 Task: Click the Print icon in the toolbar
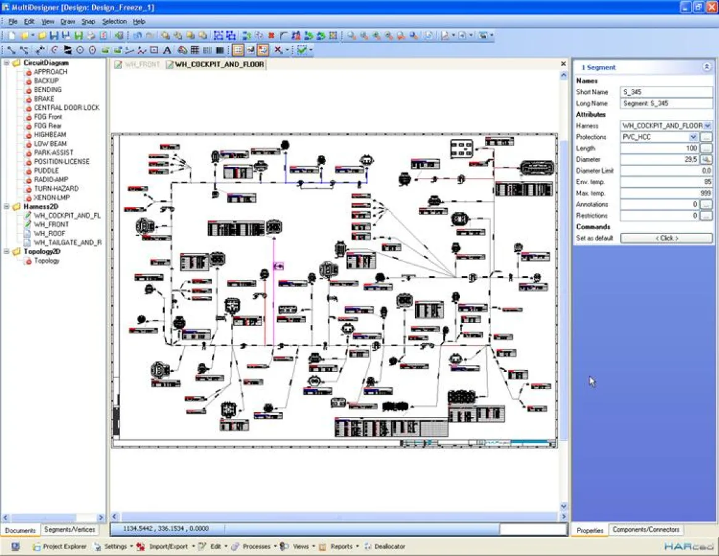click(x=91, y=36)
